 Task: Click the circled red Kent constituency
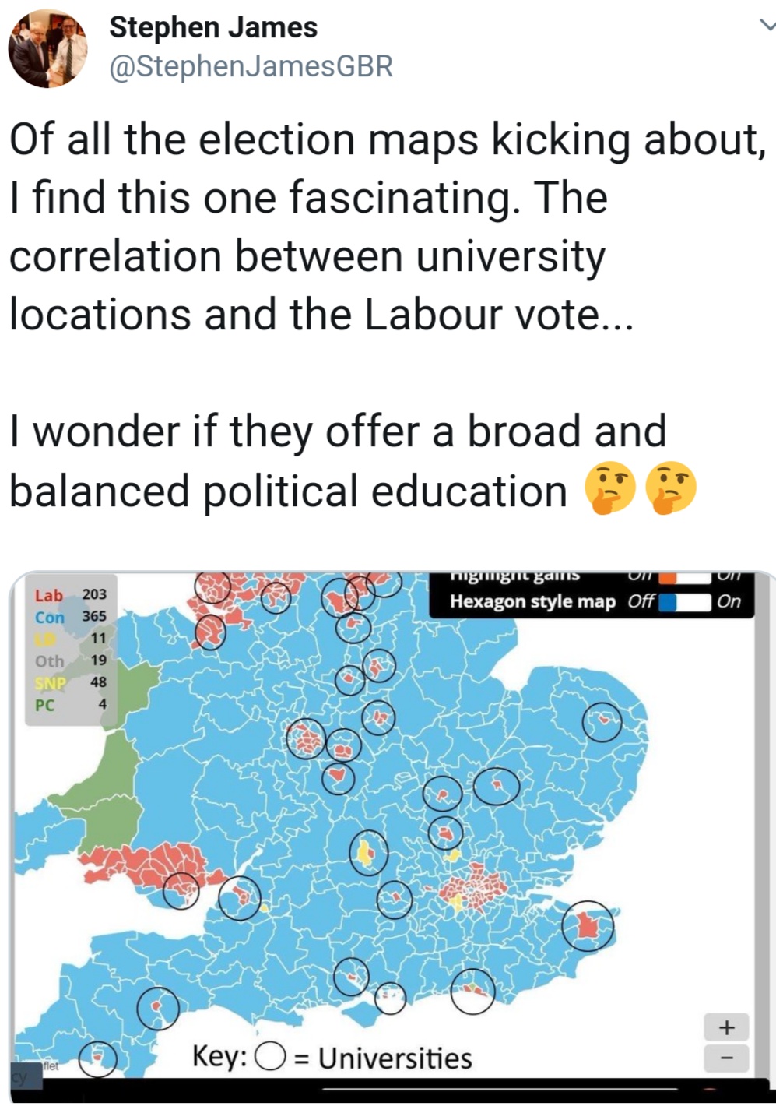tap(587, 925)
